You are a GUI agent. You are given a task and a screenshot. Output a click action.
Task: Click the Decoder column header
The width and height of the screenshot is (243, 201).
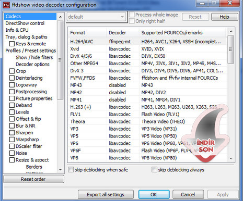[123, 33]
